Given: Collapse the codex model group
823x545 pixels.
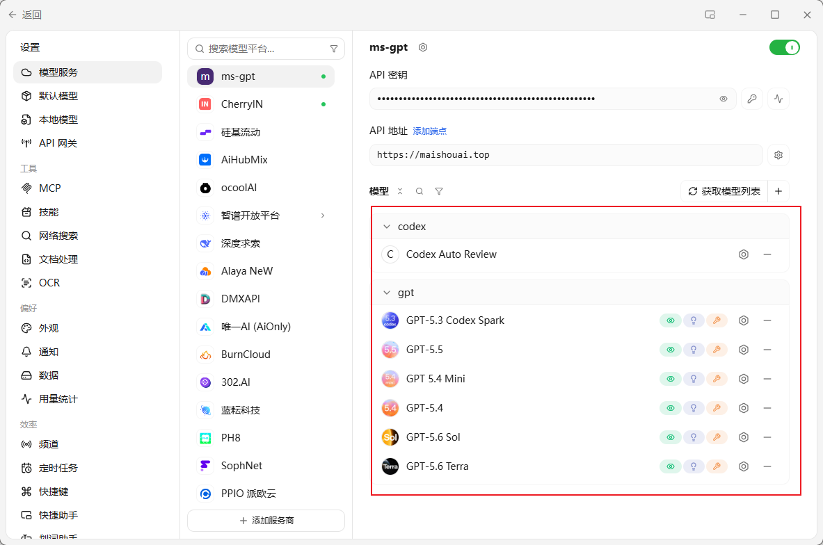Looking at the screenshot, I should 387,227.
